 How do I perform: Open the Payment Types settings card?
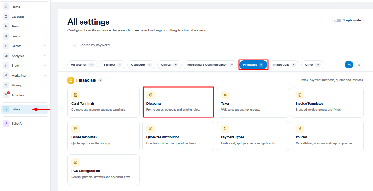coord(253,136)
